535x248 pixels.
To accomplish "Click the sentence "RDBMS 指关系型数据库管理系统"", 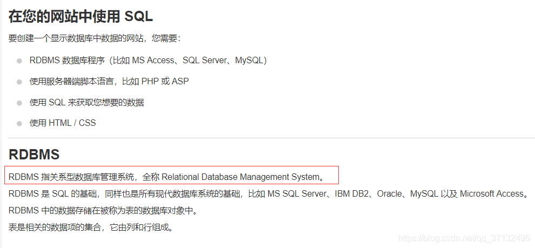I will (x=166, y=177).
